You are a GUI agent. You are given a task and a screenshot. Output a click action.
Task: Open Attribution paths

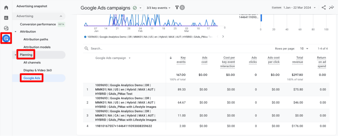36,39
